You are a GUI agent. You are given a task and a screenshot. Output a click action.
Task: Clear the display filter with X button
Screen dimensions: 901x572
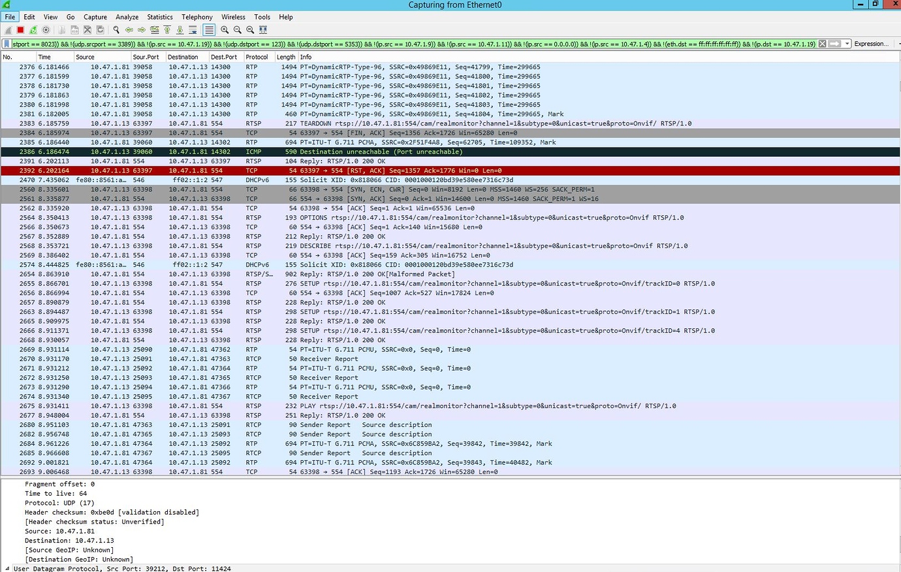(x=822, y=44)
